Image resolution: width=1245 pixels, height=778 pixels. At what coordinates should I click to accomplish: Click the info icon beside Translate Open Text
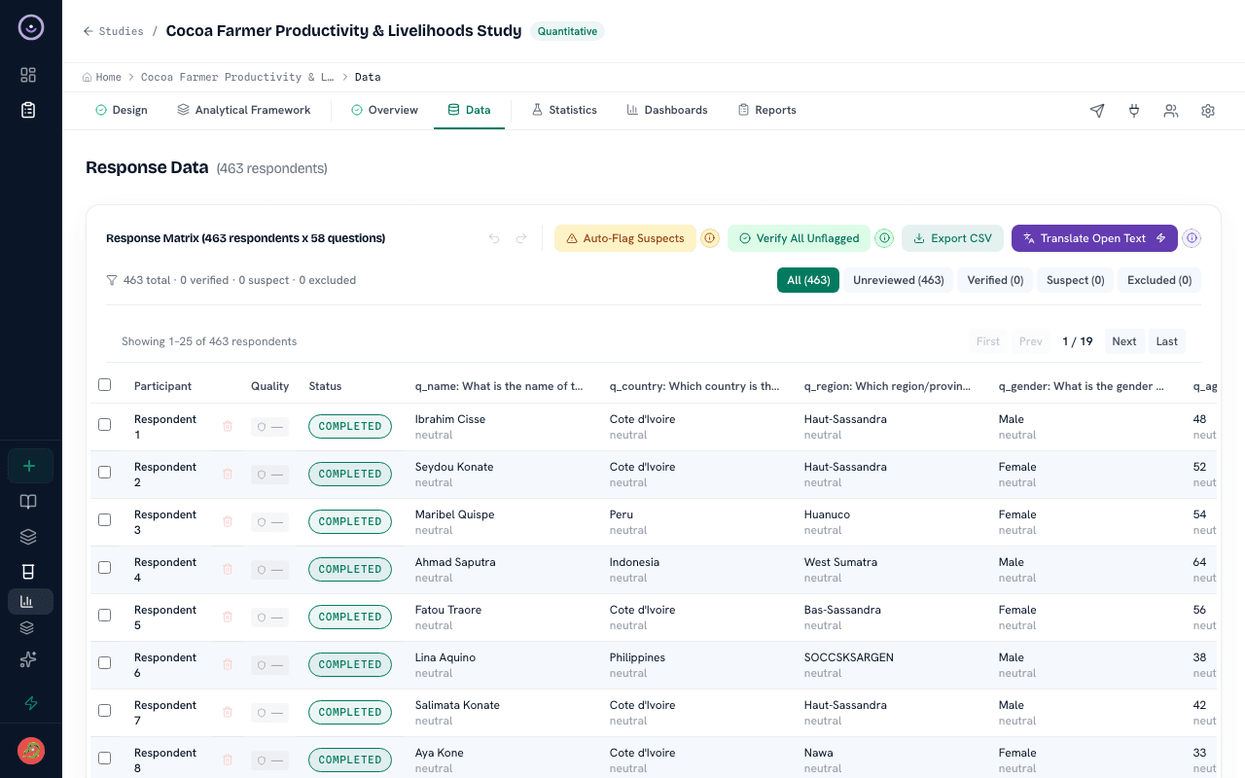click(1192, 238)
